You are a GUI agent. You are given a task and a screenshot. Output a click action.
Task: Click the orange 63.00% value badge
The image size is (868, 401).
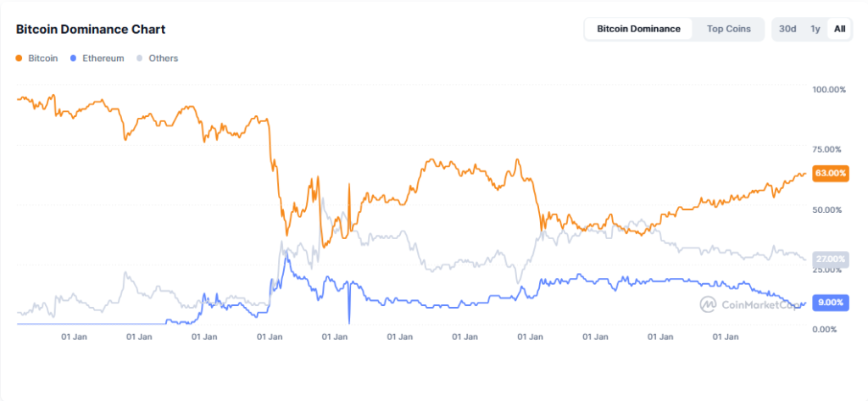coord(830,173)
